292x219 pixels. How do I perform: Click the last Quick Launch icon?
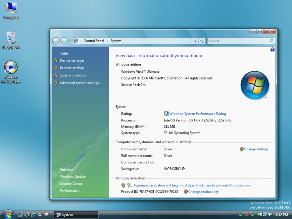tap(46, 215)
